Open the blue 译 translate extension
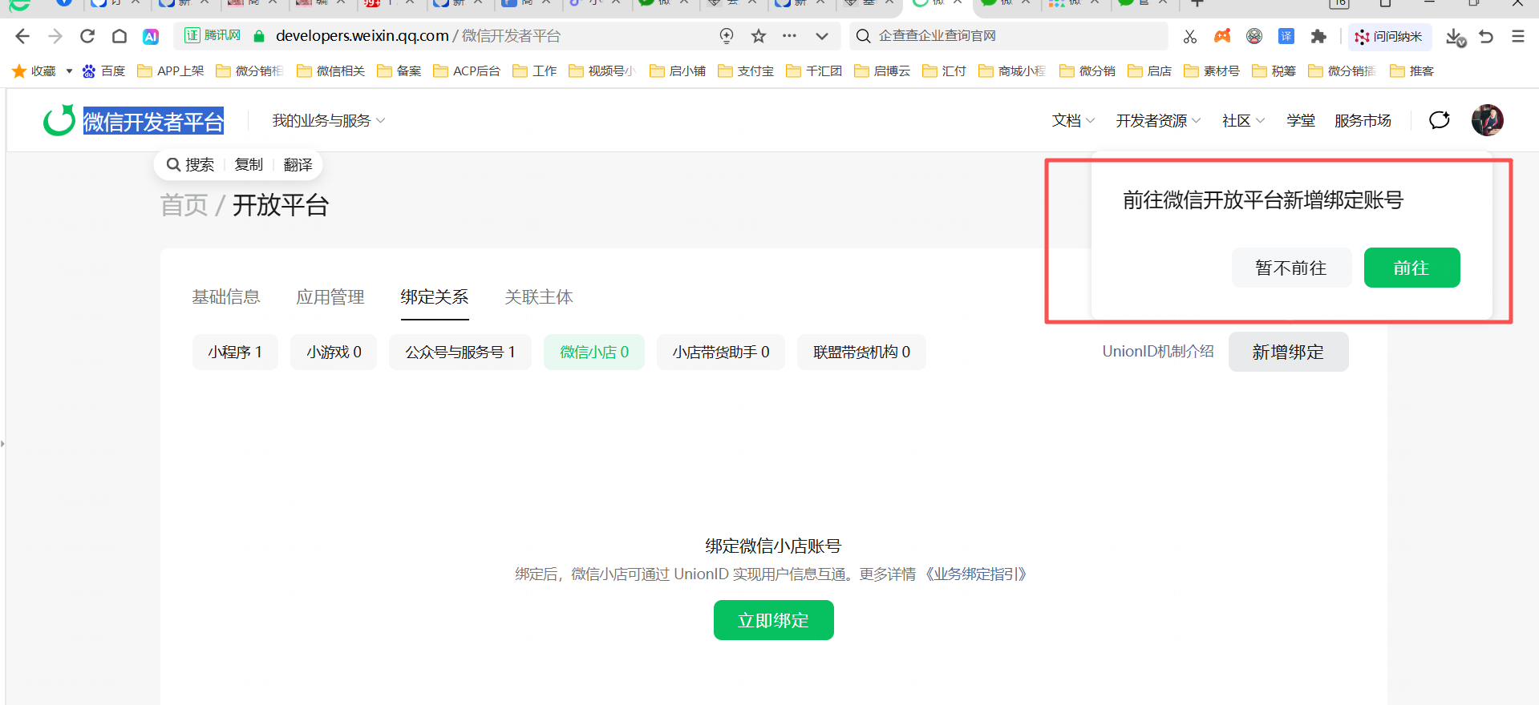 1286,36
